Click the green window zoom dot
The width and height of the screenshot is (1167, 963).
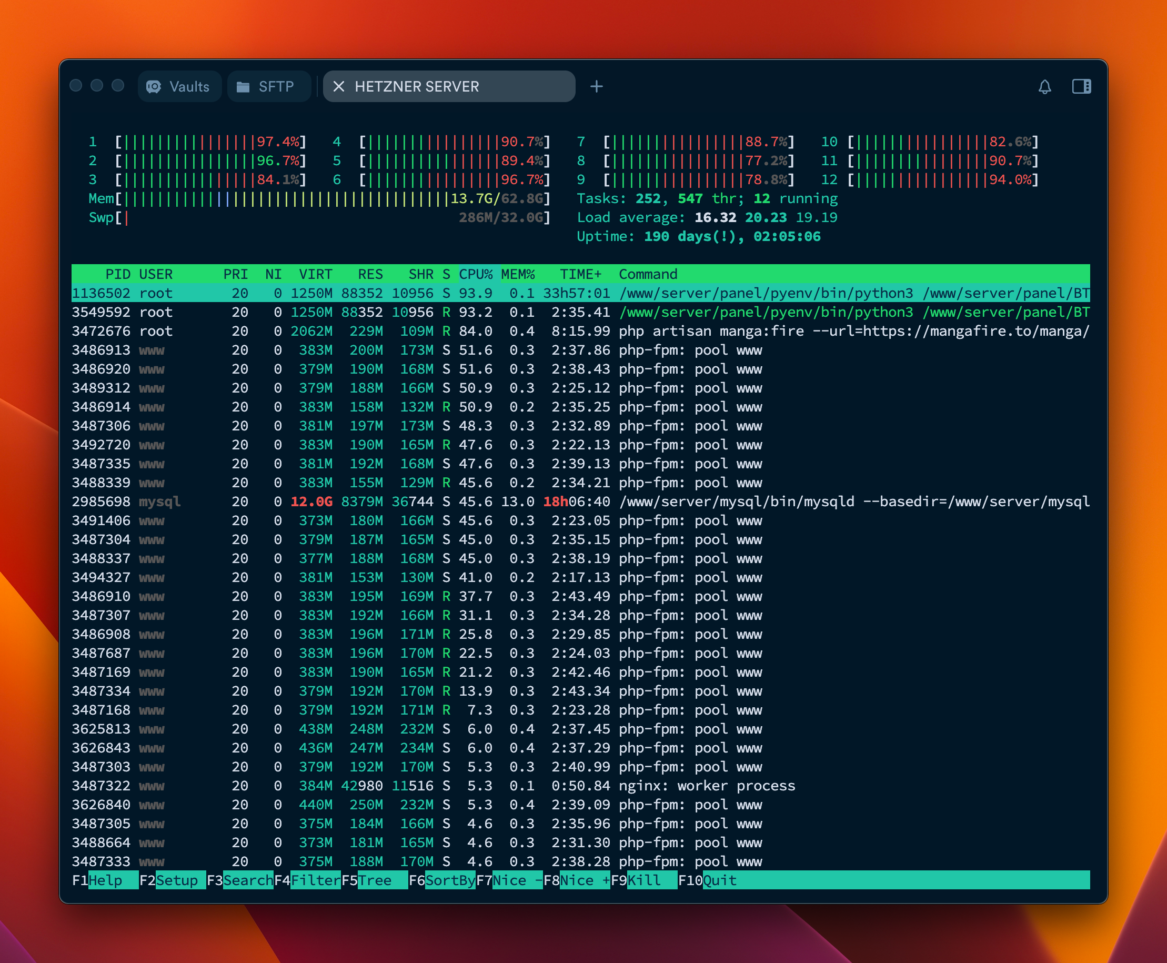pos(117,85)
